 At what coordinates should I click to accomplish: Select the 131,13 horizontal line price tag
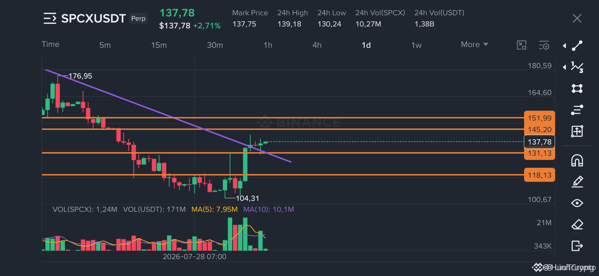click(x=539, y=153)
